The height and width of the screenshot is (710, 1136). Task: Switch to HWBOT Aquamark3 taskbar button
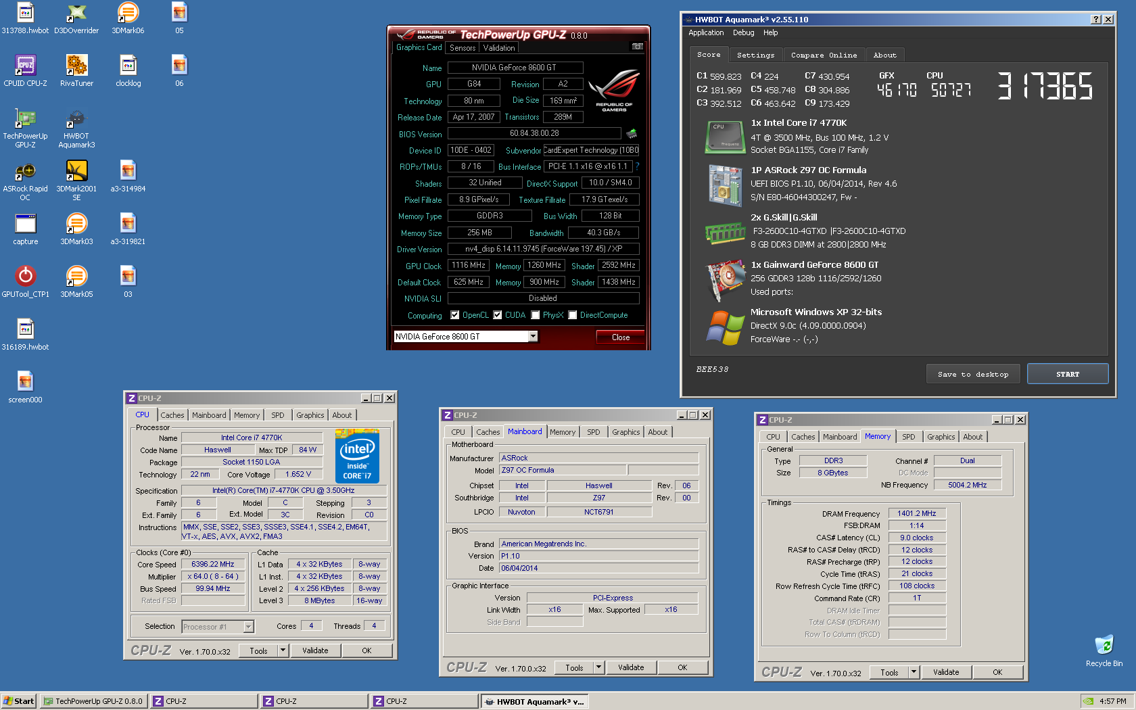pos(534,701)
